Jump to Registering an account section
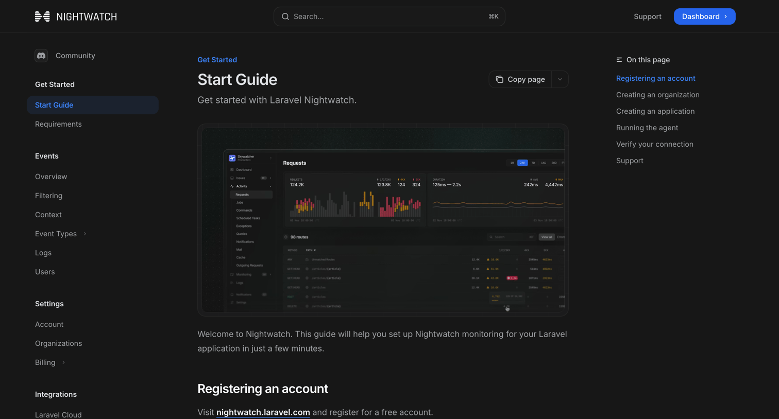The height and width of the screenshot is (419, 779). (655, 78)
